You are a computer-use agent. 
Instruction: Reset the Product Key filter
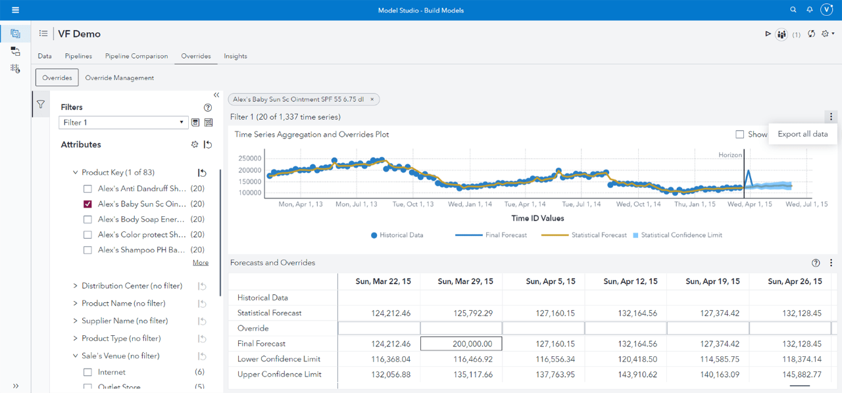click(x=203, y=173)
